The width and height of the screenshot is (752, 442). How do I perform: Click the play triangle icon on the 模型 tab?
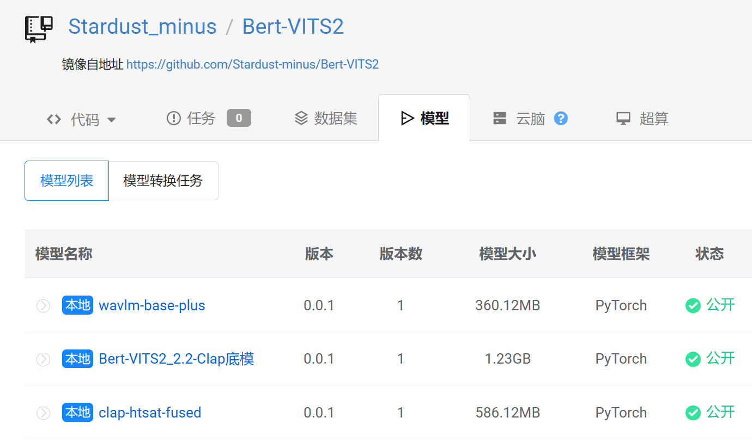[406, 118]
